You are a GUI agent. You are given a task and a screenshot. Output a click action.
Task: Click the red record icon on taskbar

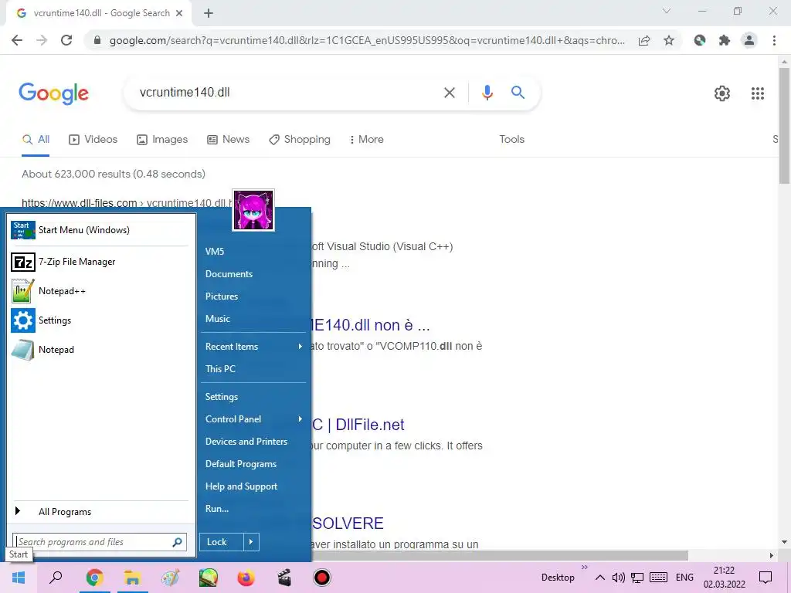[322, 578]
